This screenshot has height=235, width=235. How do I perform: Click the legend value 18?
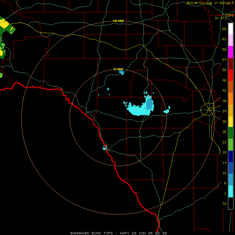tap(224, 152)
